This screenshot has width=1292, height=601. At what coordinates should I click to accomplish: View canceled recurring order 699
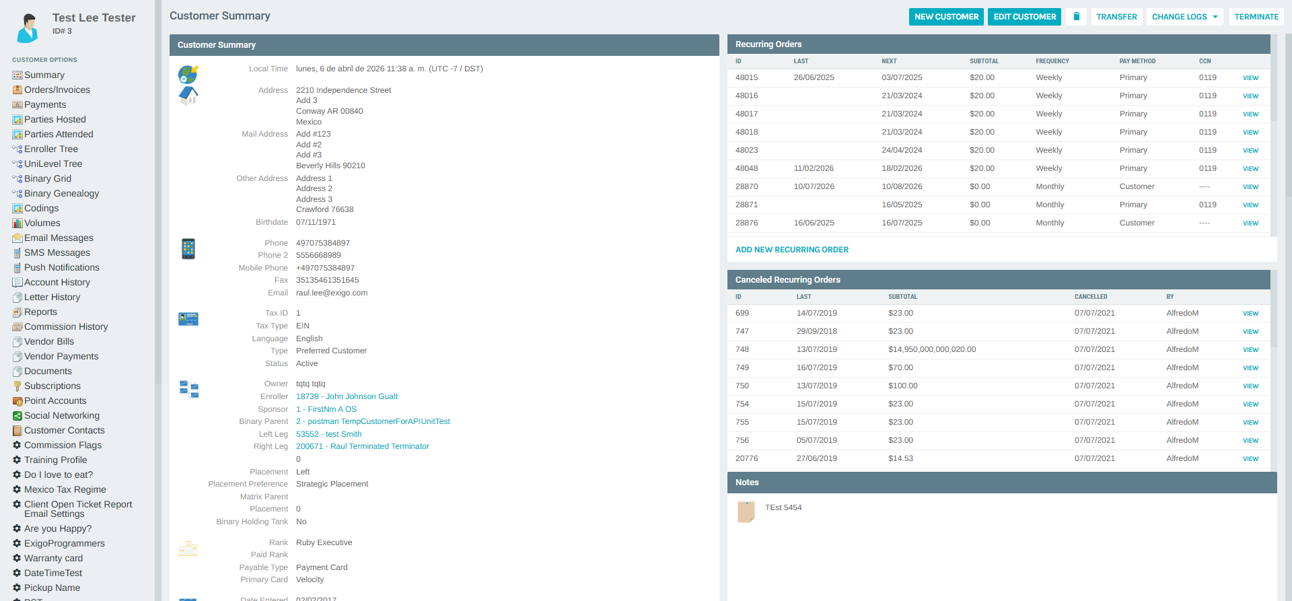point(1250,314)
